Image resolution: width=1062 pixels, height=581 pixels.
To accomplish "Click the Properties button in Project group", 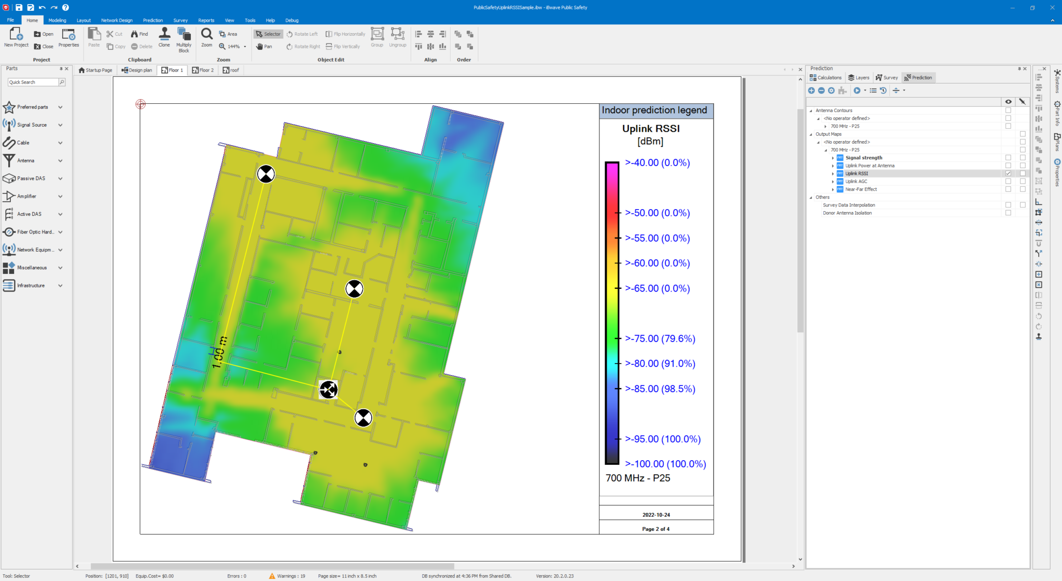I will coord(68,36).
